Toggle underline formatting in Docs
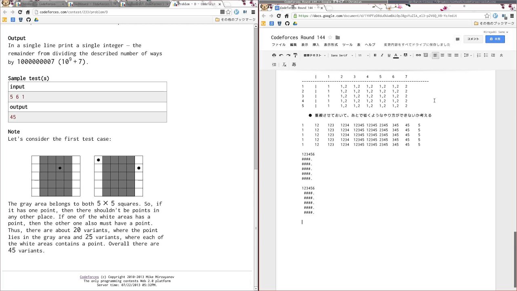Image resolution: width=517 pixels, height=291 pixels. coord(389,55)
